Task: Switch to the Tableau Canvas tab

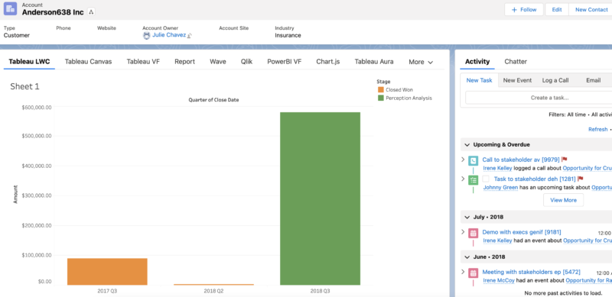Action: point(88,62)
